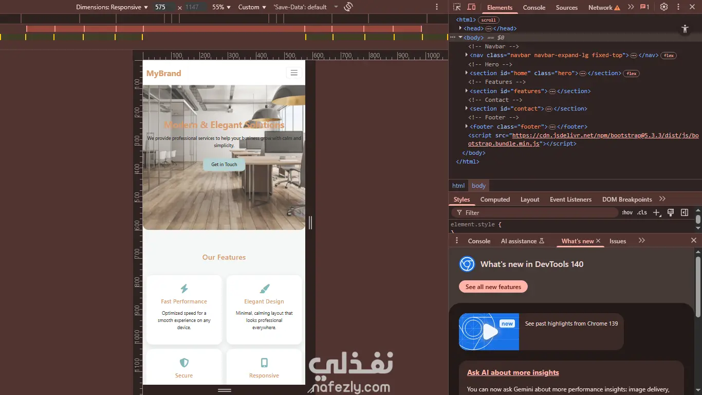Open the 1 issue message counter
This screenshot has height=395, width=702.
click(645, 7)
